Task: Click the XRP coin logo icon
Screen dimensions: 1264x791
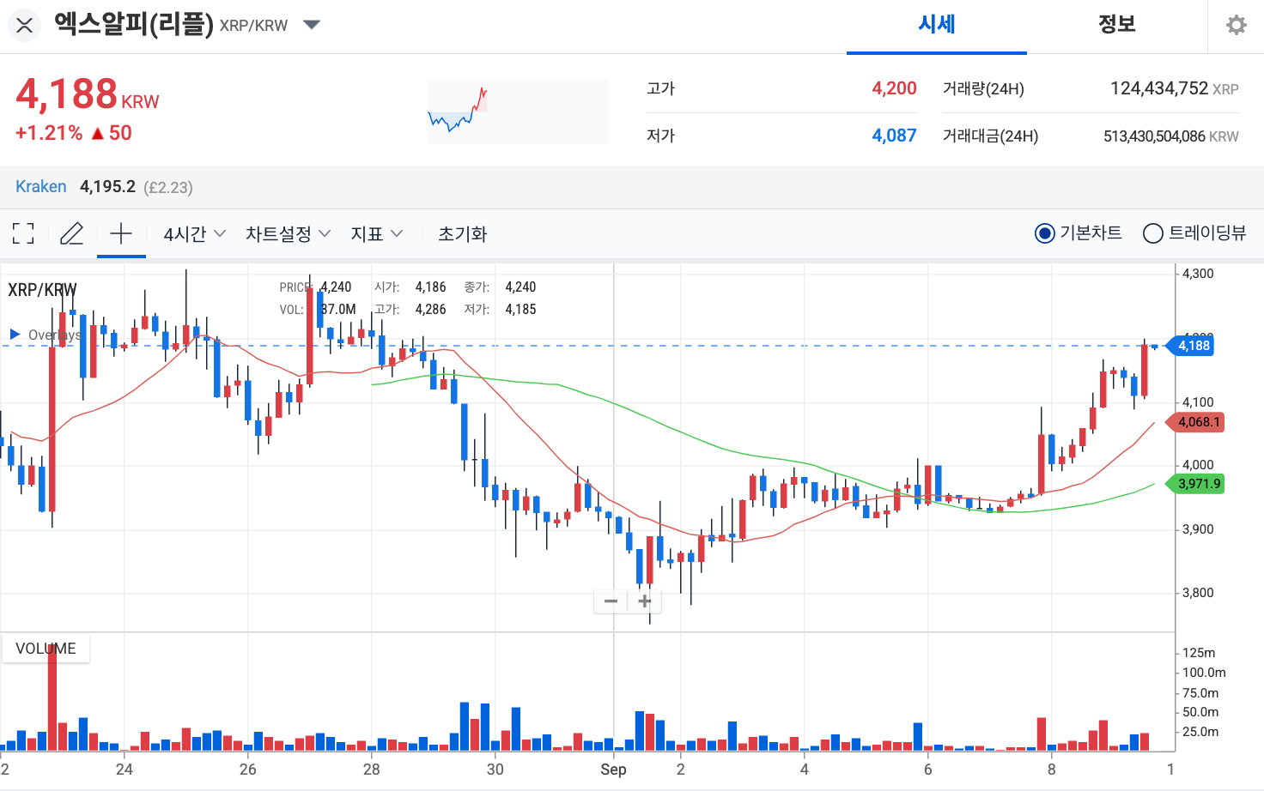Action: tap(25, 25)
